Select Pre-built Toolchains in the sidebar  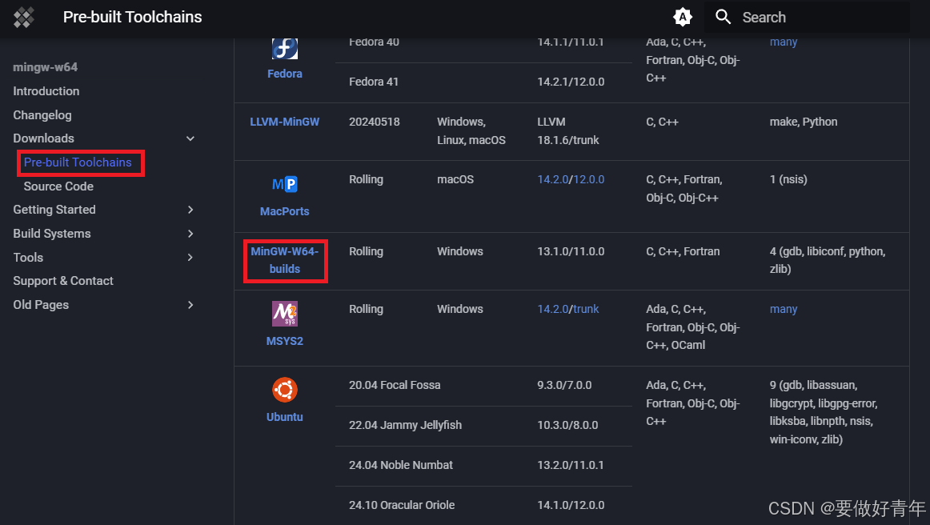[78, 162]
